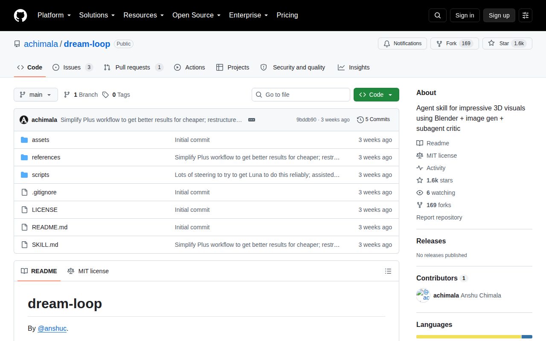Image resolution: width=546 pixels, height=341 pixels.
Task: Open the Resources menu
Action: (143, 15)
